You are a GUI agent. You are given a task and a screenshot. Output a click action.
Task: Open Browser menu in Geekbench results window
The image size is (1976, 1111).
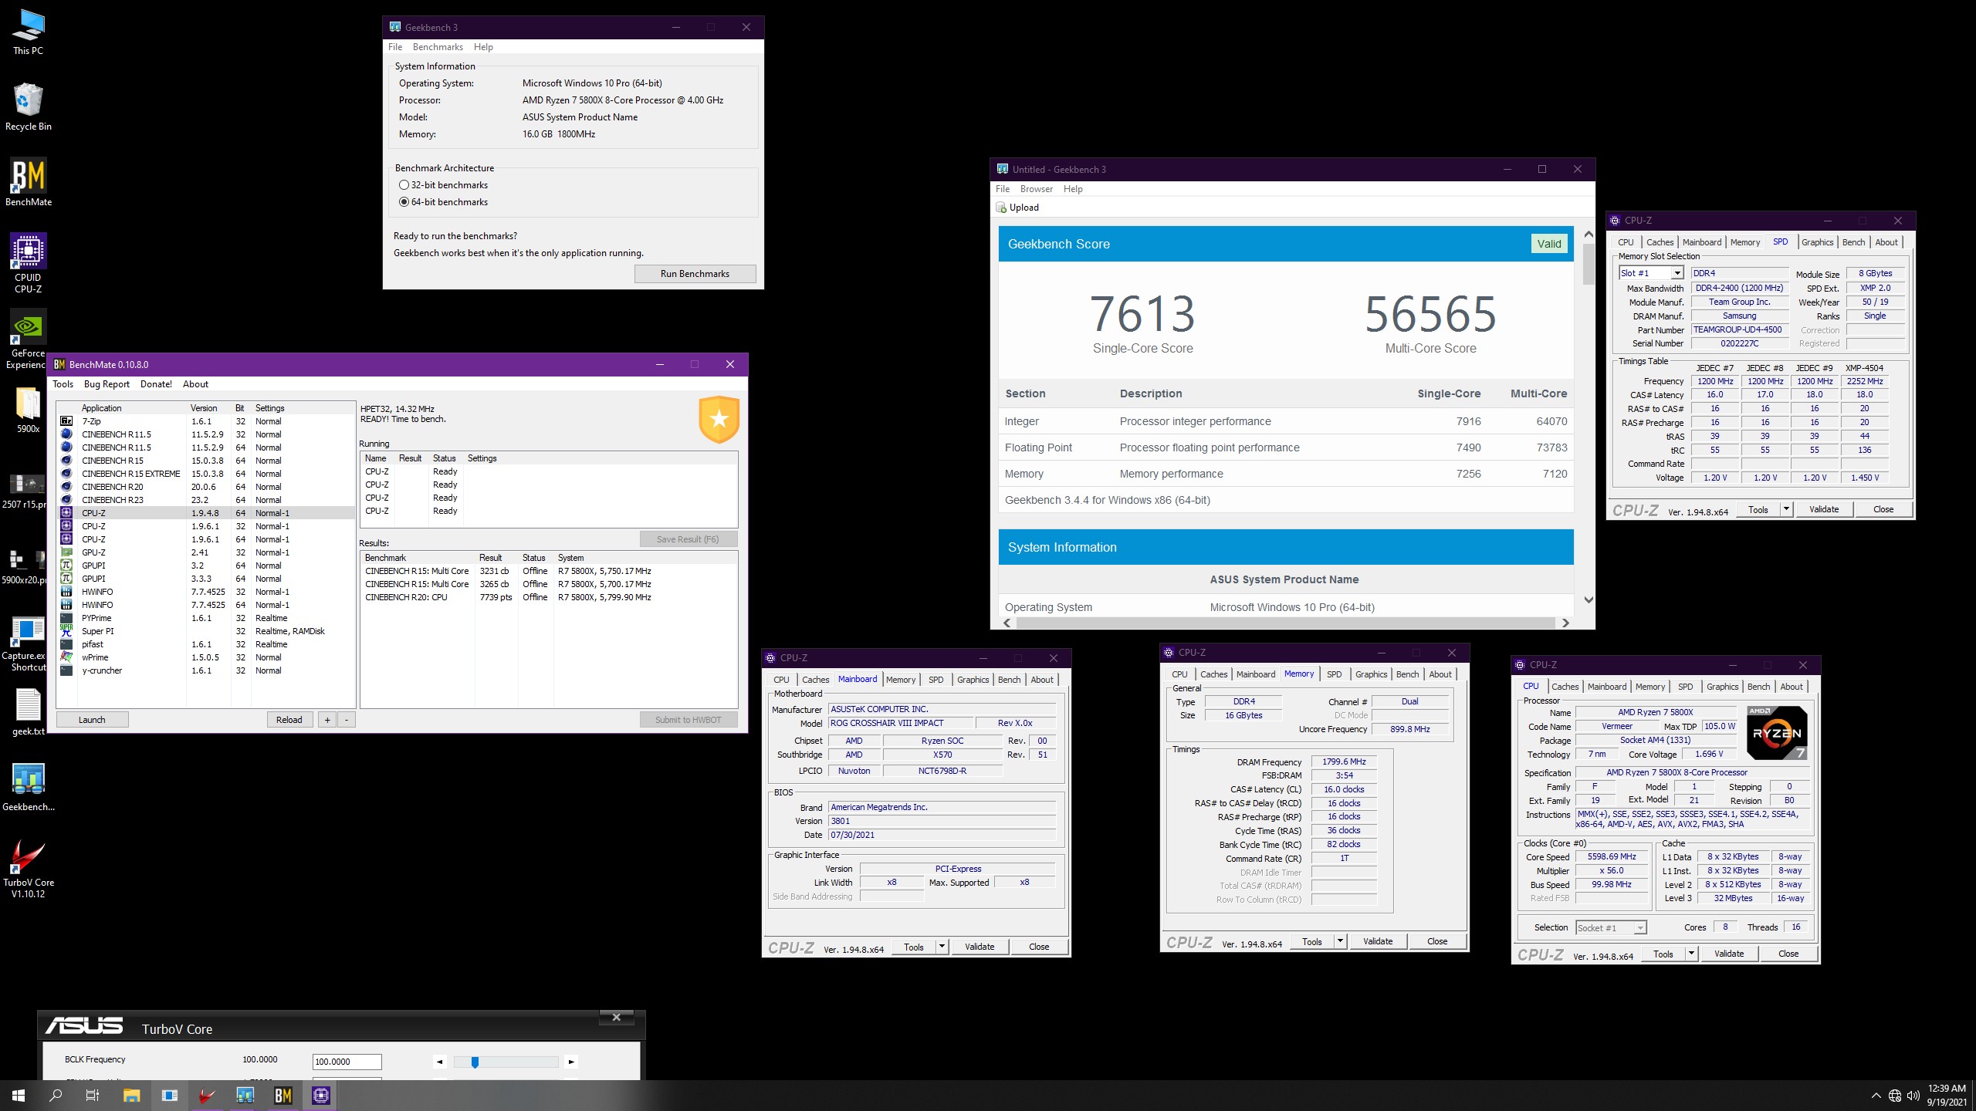(x=1036, y=189)
